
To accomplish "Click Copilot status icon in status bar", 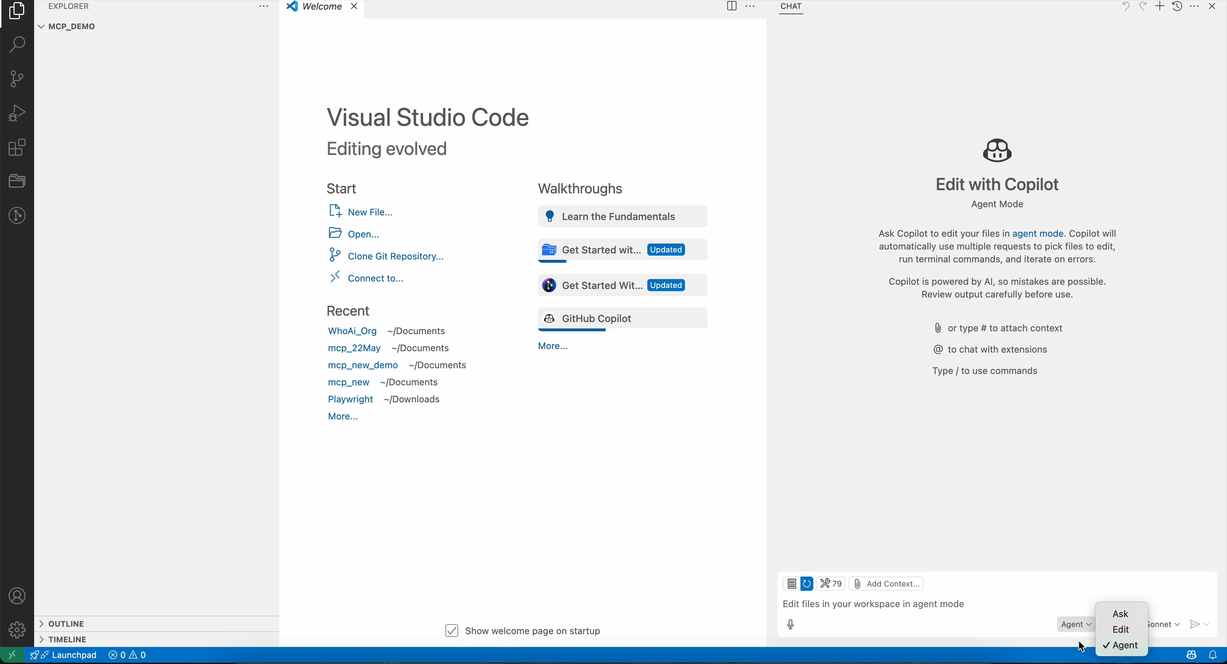I will (x=1191, y=656).
